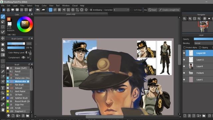Open the Help menu
Image resolution: width=213 pixels, height=120 pixels.
[x=82, y=6]
